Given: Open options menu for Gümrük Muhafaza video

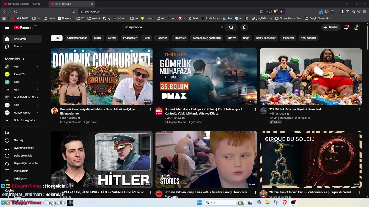Looking at the screenshot, I should 255,110.
